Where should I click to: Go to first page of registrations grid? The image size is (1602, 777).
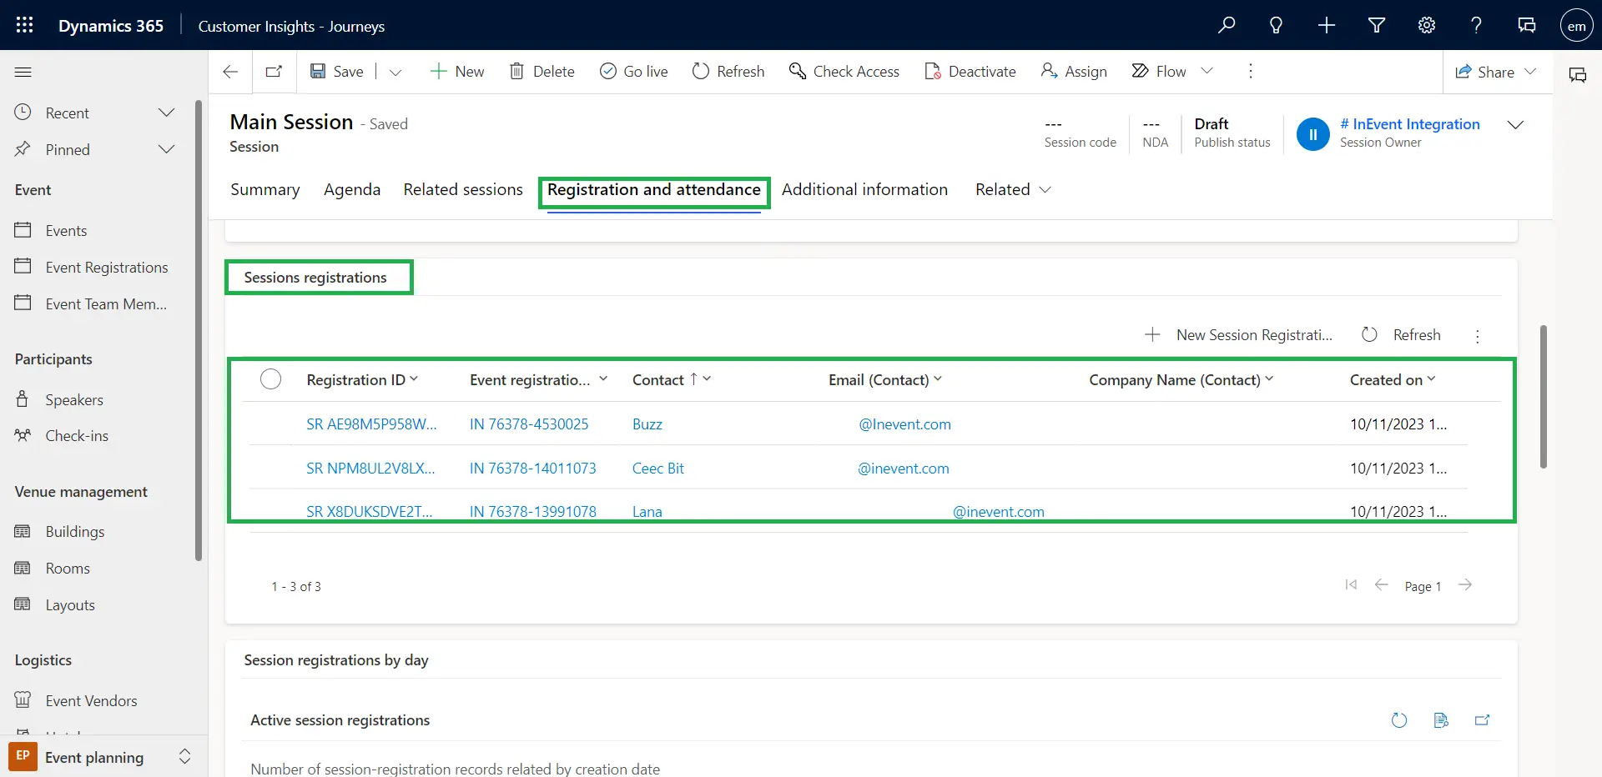click(x=1351, y=584)
